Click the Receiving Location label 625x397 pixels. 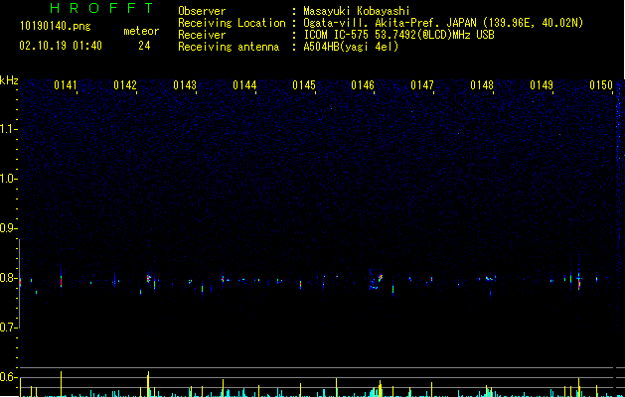pyautogui.click(x=232, y=23)
